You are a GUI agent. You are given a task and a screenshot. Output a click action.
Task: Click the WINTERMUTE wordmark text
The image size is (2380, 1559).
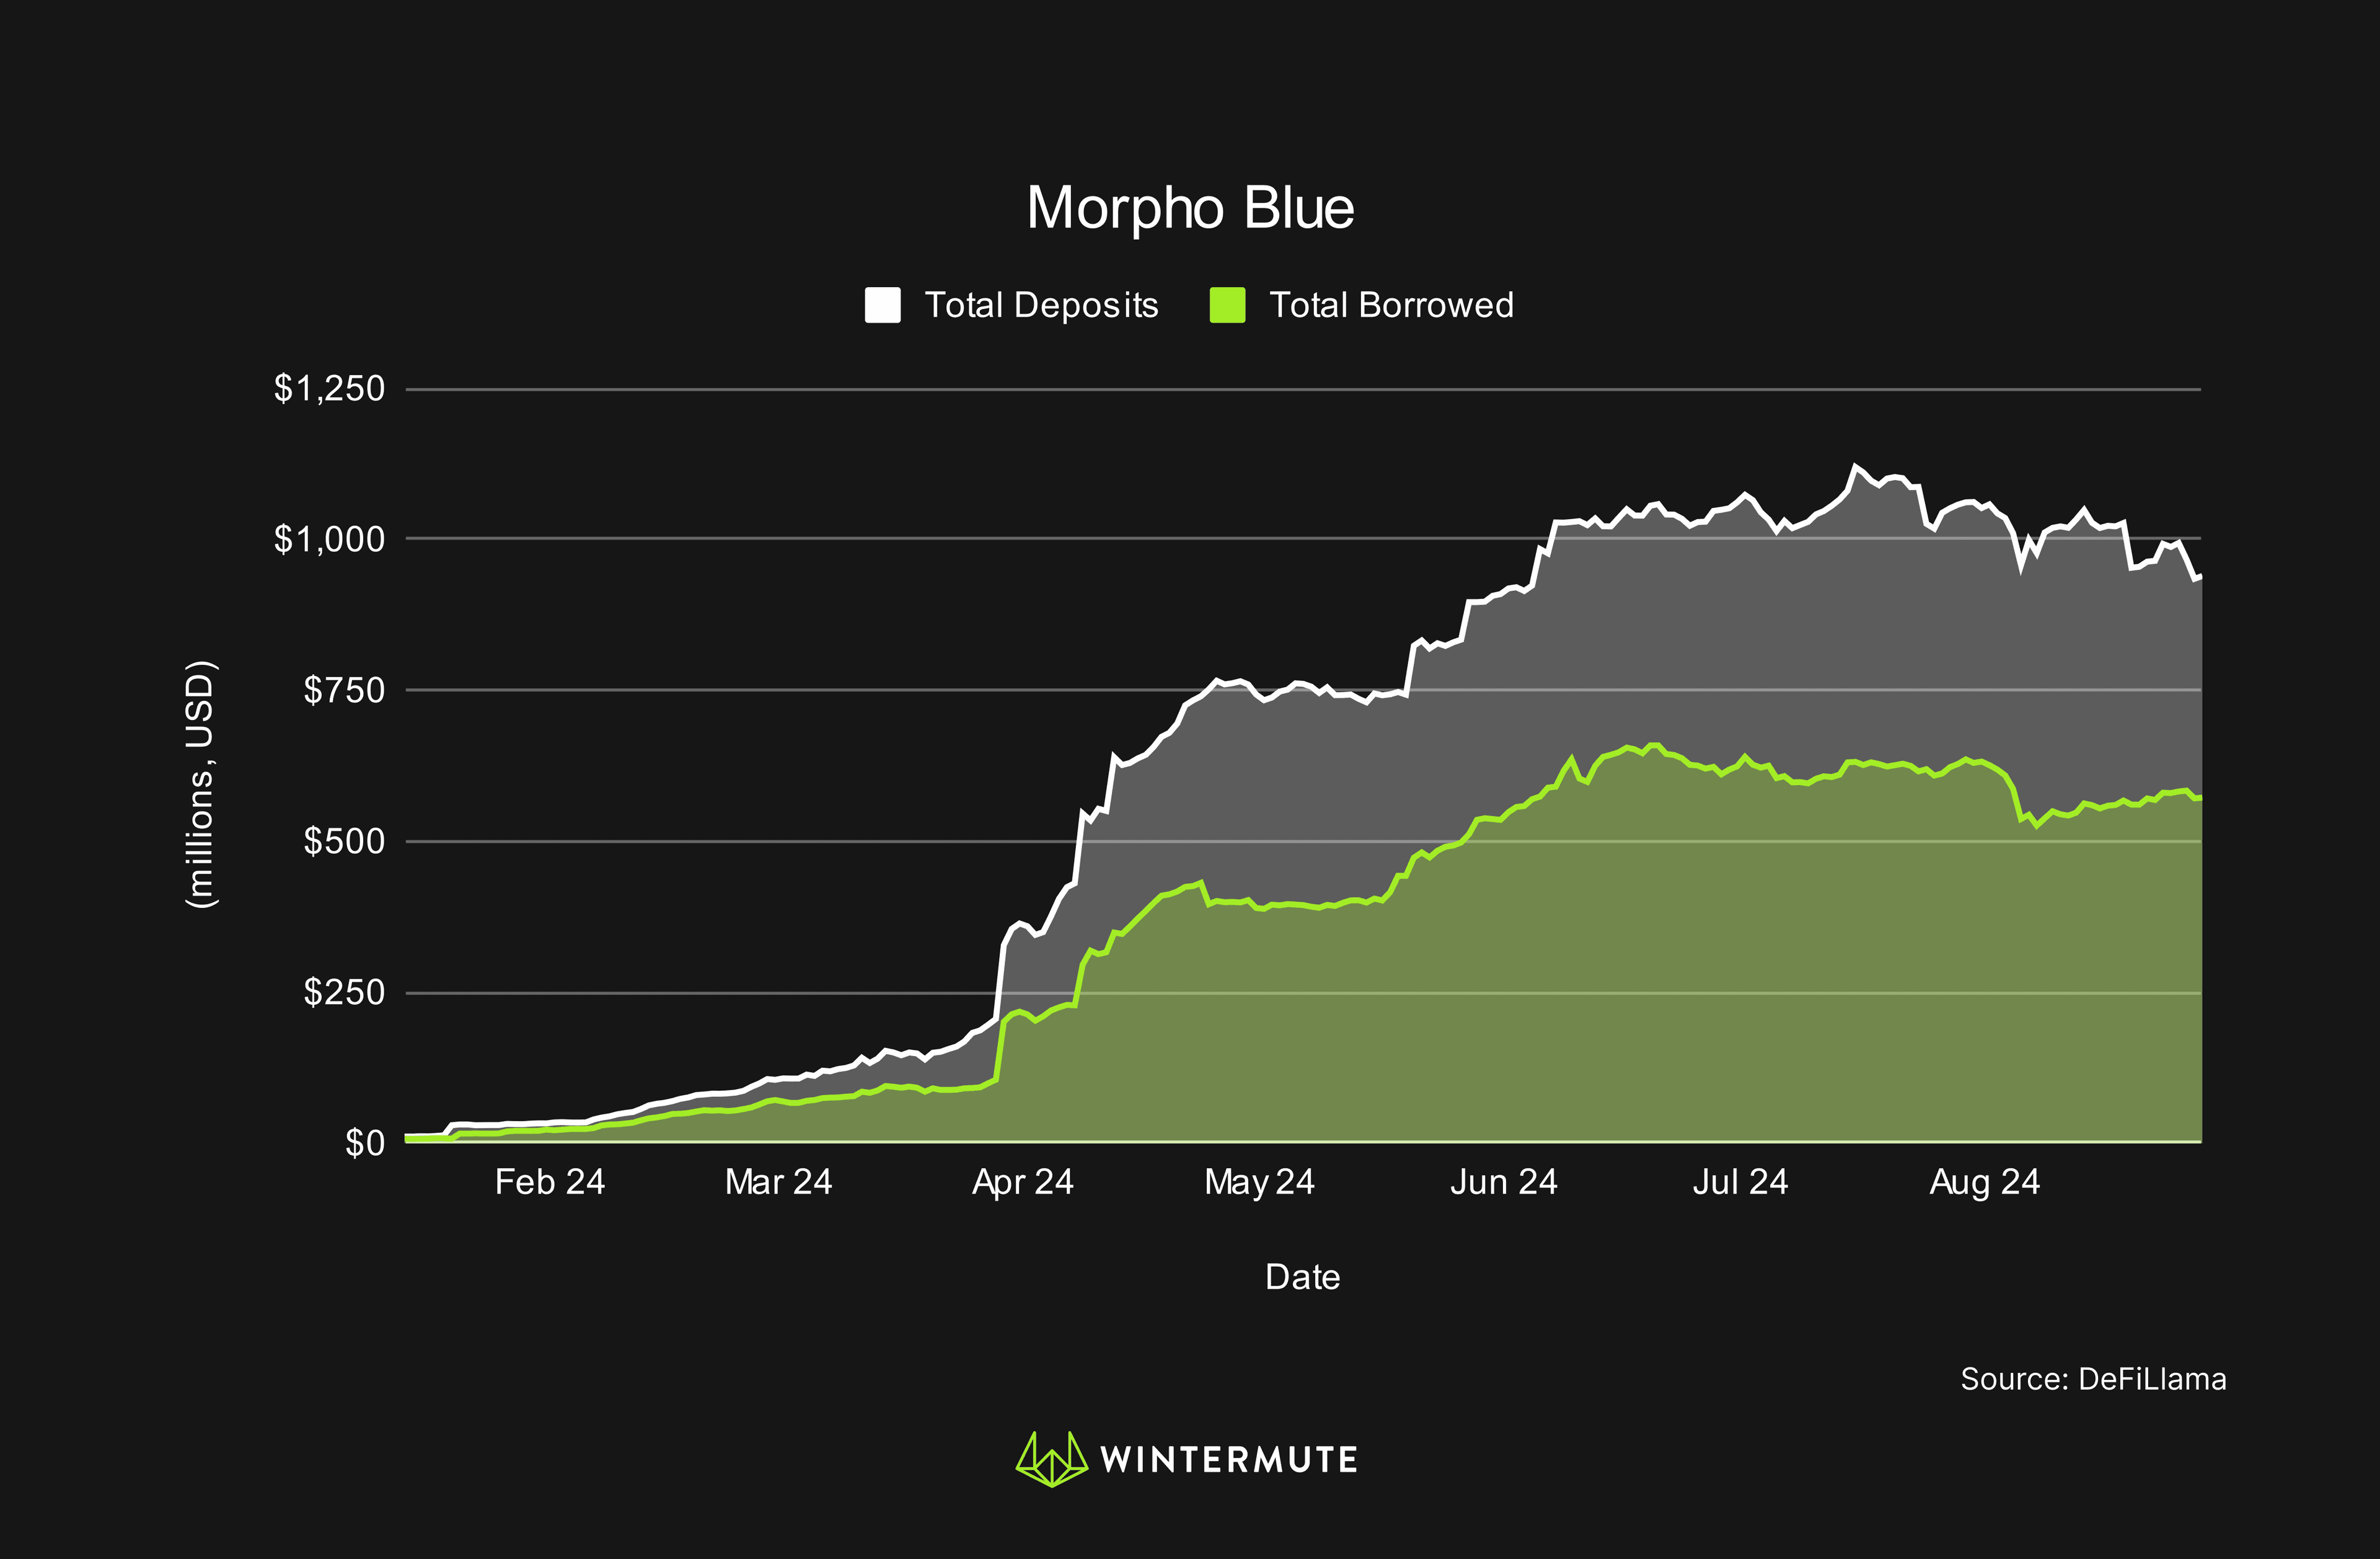(1229, 1460)
